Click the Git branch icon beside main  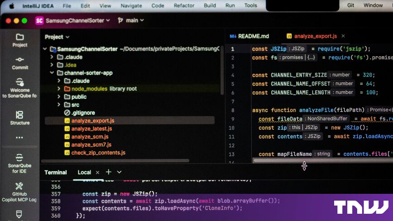tap(120, 20)
